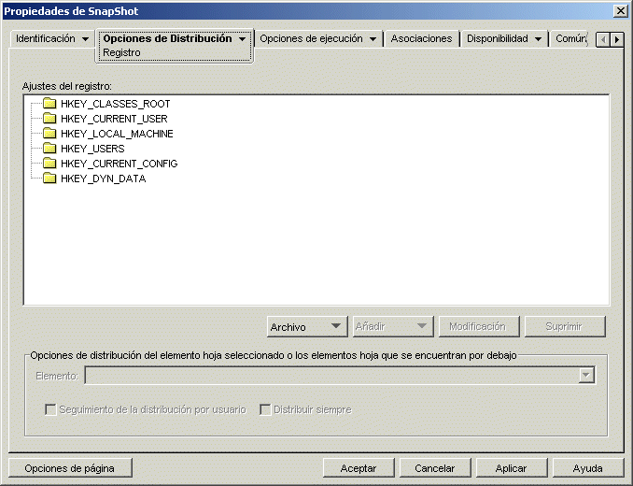Select the HKEY_DYN_DATA label
The width and height of the screenshot is (633, 486).
(104, 179)
